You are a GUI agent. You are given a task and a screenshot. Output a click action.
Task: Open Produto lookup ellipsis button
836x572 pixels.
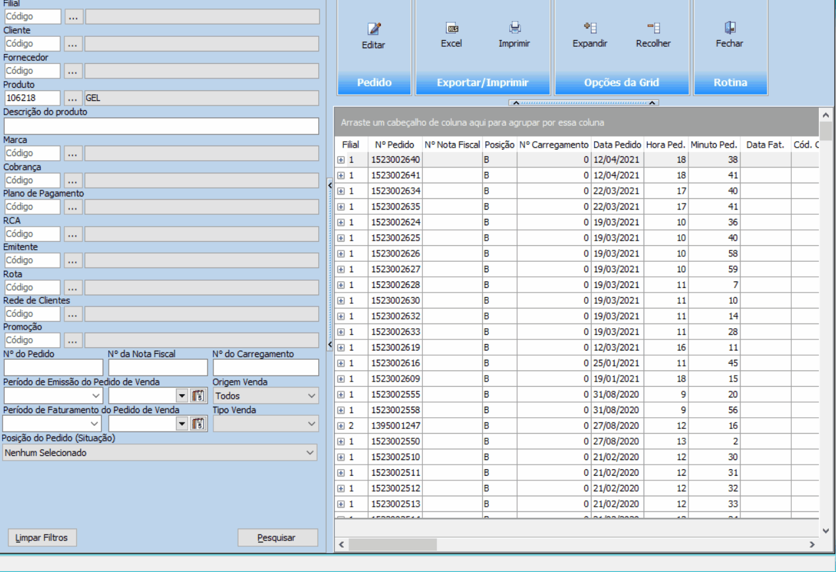[x=73, y=98]
